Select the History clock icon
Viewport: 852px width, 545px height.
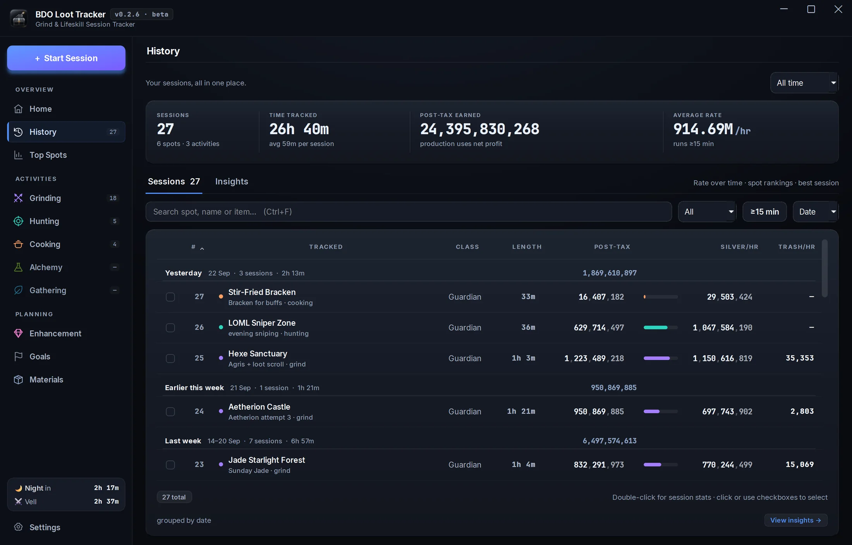point(18,132)
